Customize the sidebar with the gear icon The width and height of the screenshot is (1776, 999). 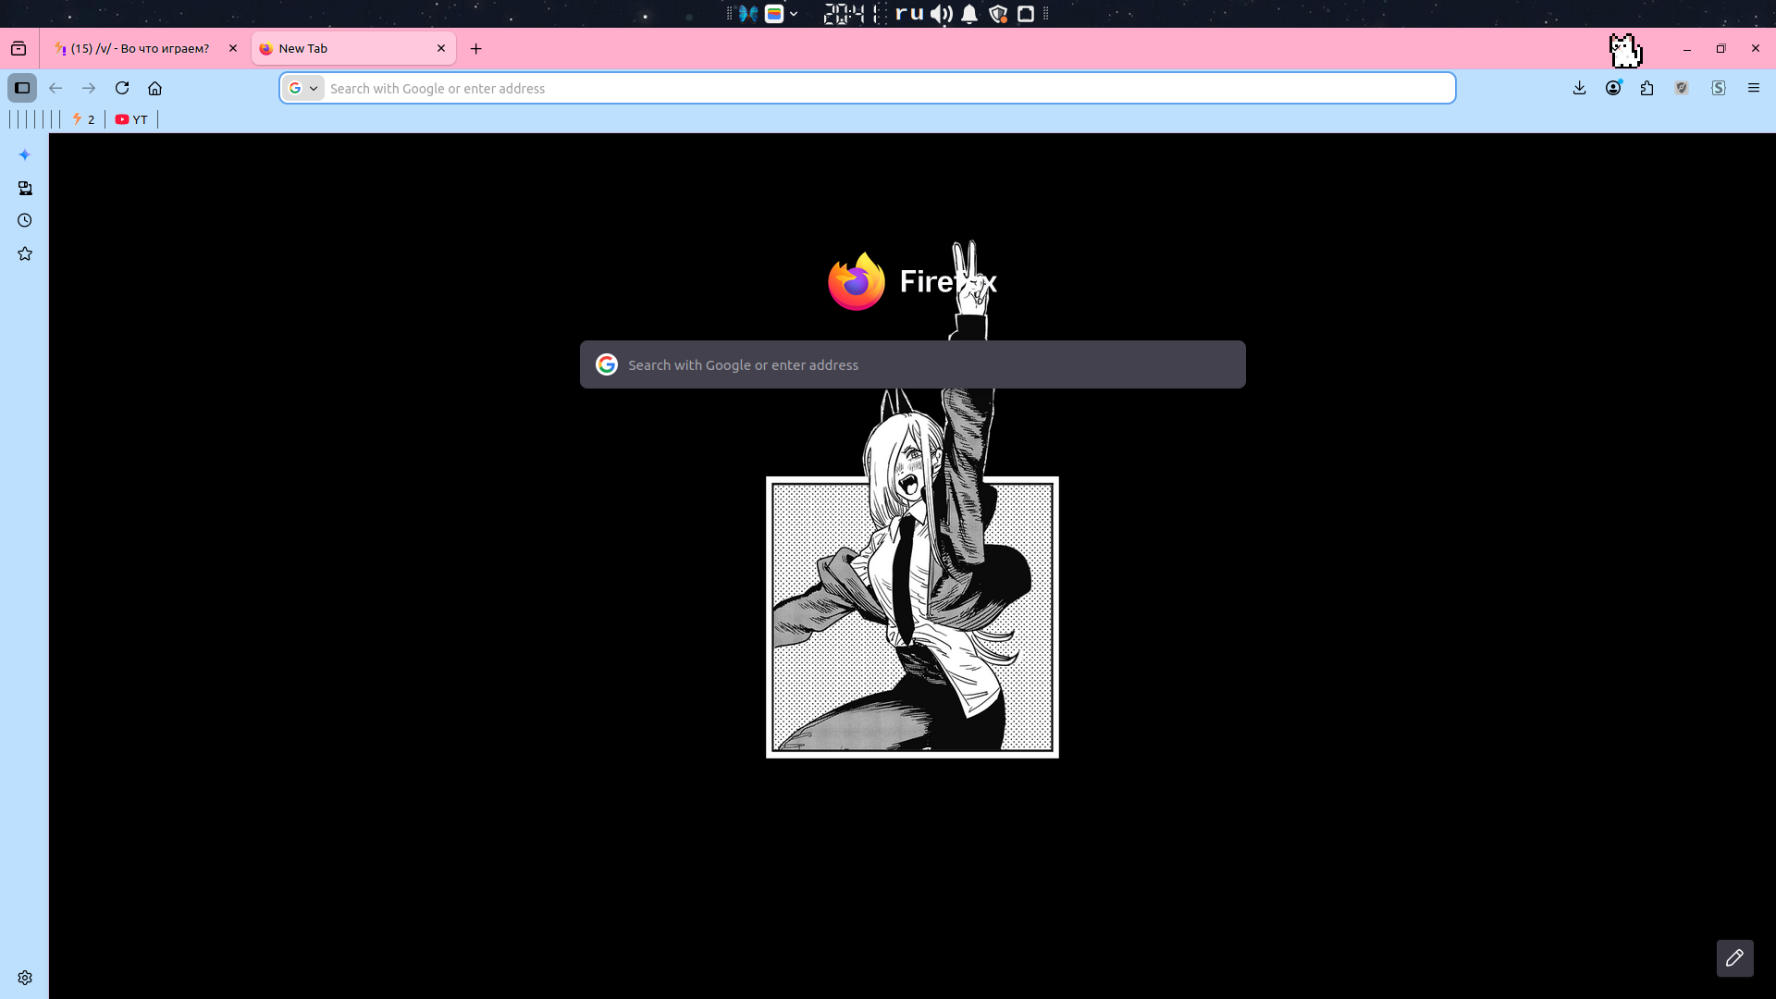pos(25,978)
